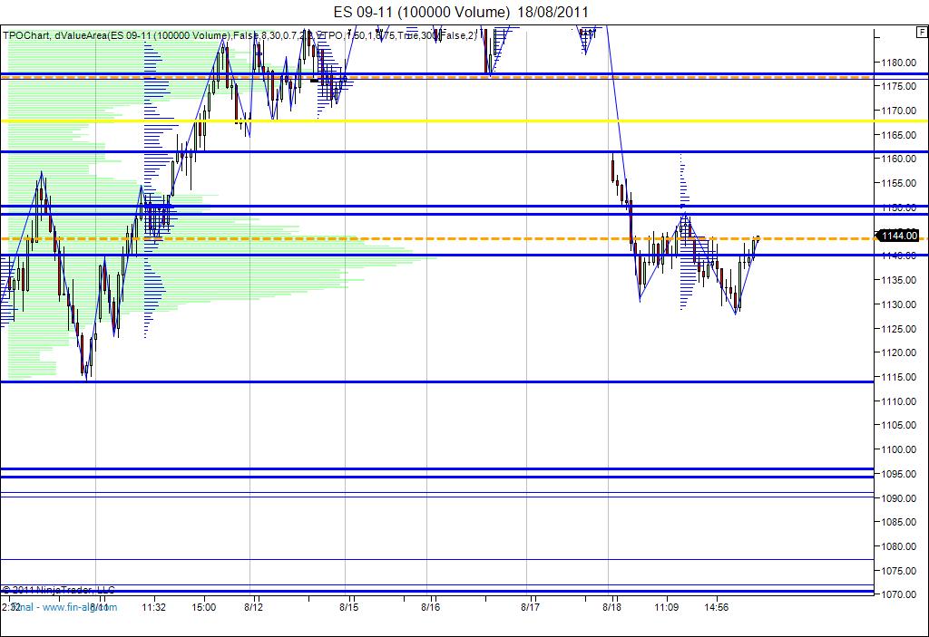Select the blue horizontal line near 1114

pos(437,381)
